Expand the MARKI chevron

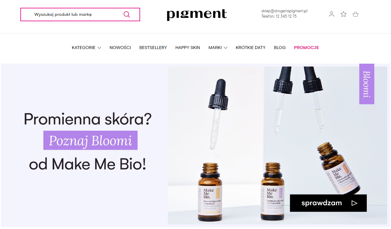coord(225,48)
